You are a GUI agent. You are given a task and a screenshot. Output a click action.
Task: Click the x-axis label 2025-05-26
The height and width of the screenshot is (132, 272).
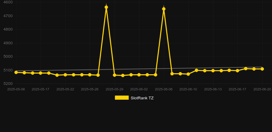90,89
